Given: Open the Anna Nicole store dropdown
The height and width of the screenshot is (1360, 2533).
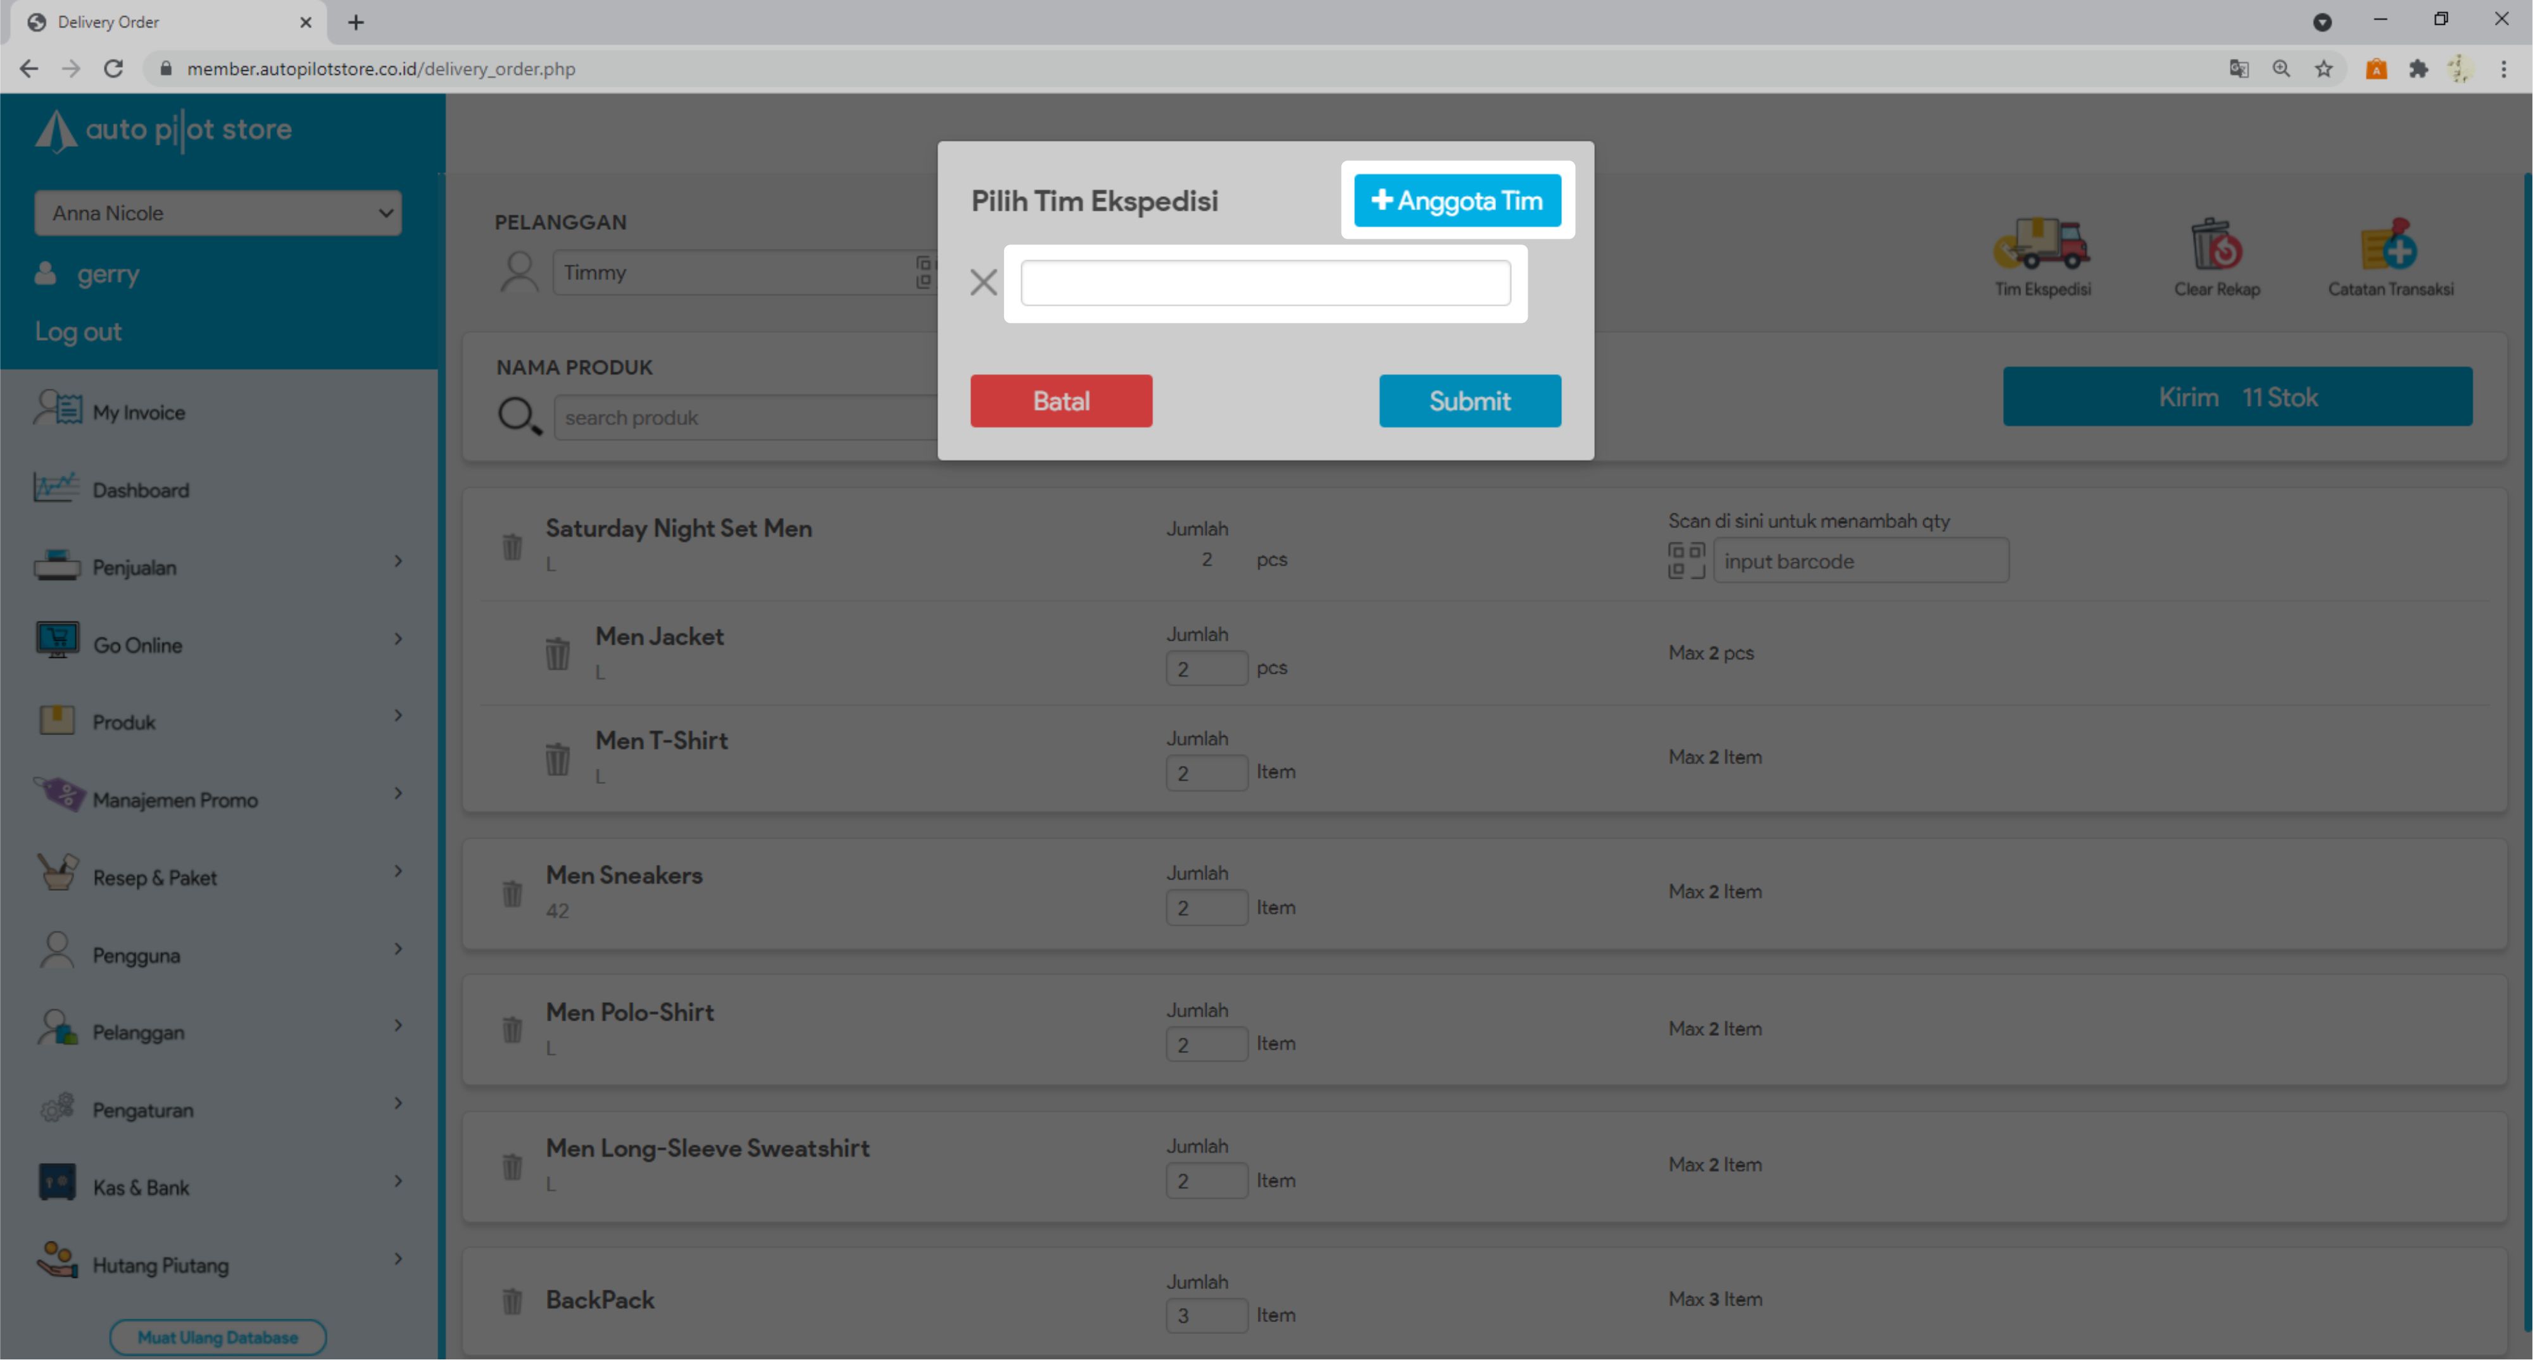Looking at the screenshot, I should pyautogui.click(x=217, y=213).
